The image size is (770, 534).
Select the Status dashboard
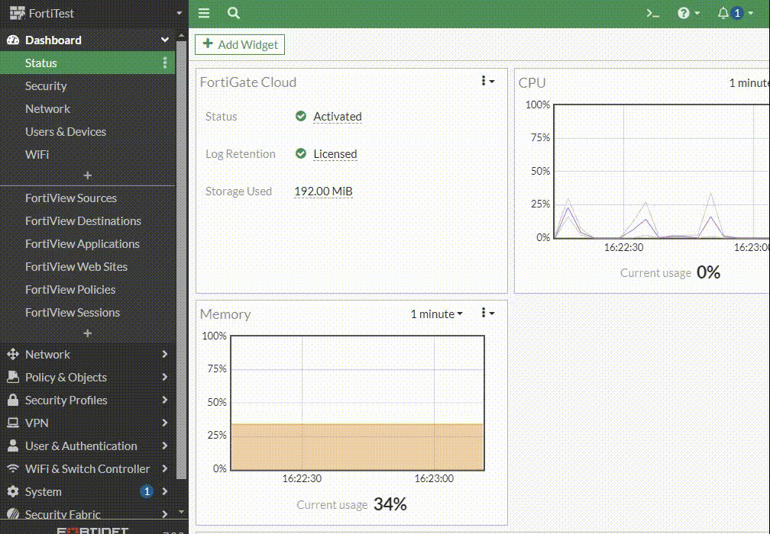coord(87,63)
